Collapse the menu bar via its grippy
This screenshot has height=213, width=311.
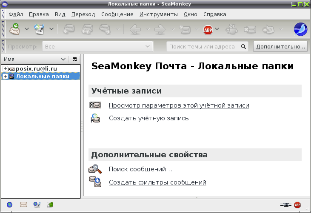[x=3, y=14]
